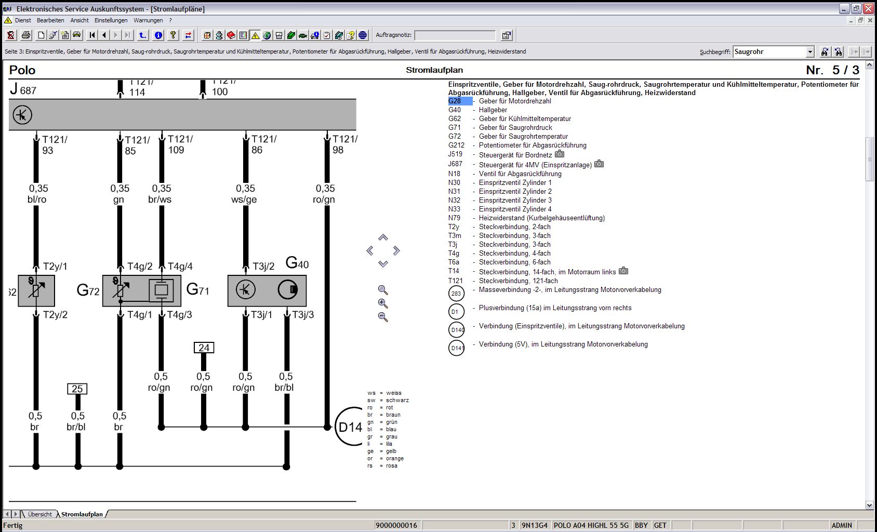
Task: Zoom out with the minus magnifier
Action: 383,317
